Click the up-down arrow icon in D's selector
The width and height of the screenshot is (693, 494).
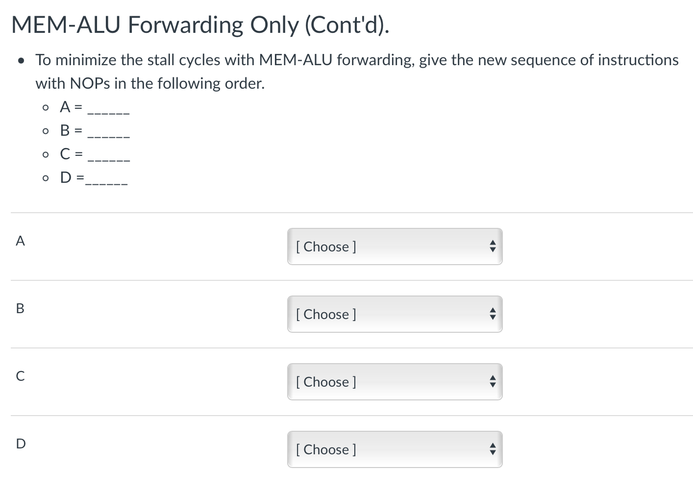(x=493, y=449)
